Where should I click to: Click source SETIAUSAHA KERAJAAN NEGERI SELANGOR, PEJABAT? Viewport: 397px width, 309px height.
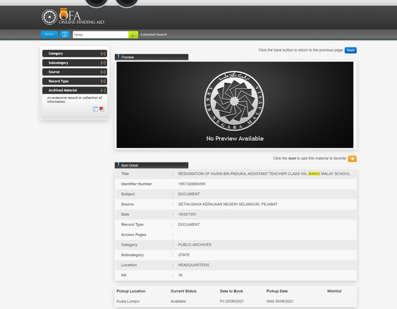coord(228,204)
